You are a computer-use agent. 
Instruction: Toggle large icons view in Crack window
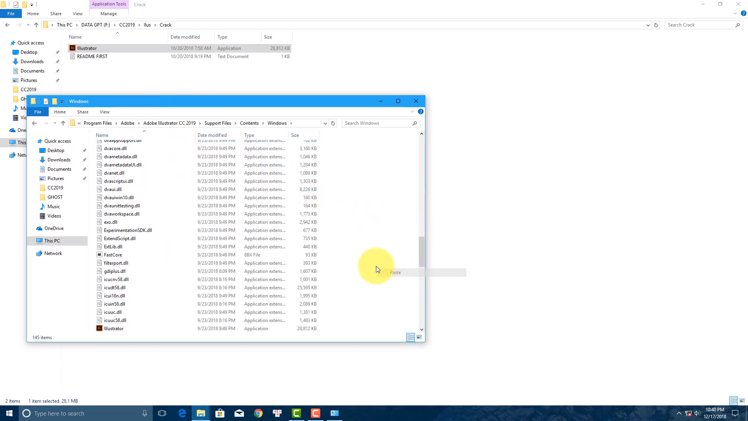click(742, 401)
